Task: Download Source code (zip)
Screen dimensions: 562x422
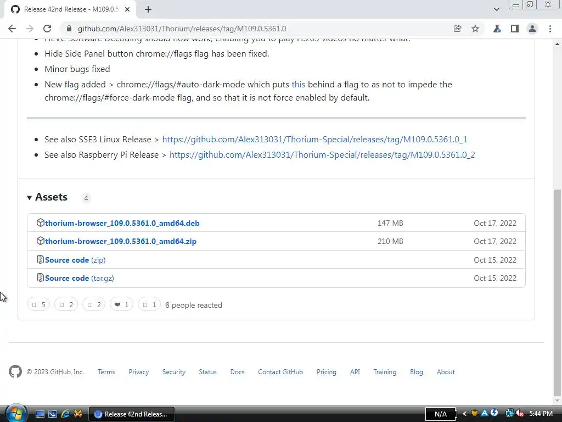Action: point(75,260)
